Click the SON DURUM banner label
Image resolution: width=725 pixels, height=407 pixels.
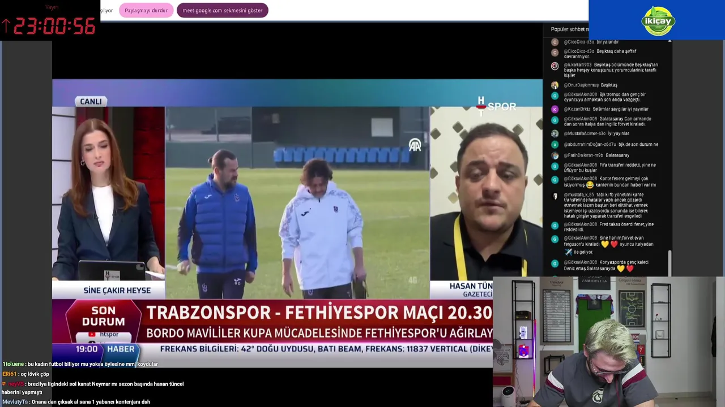click(x=103, y=316)
